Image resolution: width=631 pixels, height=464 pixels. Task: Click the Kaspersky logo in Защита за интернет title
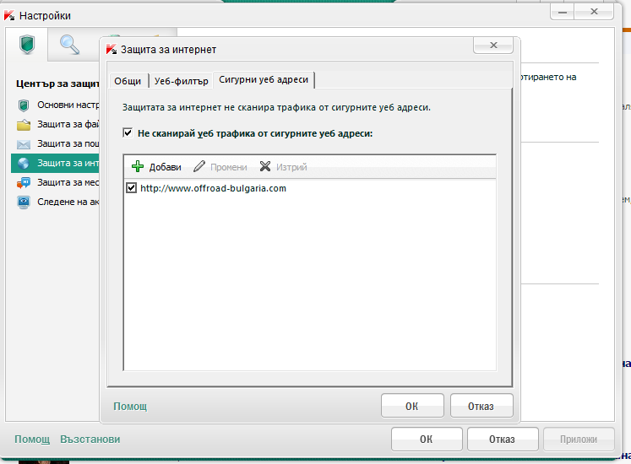pyautogui.click(x=112, y=50)
